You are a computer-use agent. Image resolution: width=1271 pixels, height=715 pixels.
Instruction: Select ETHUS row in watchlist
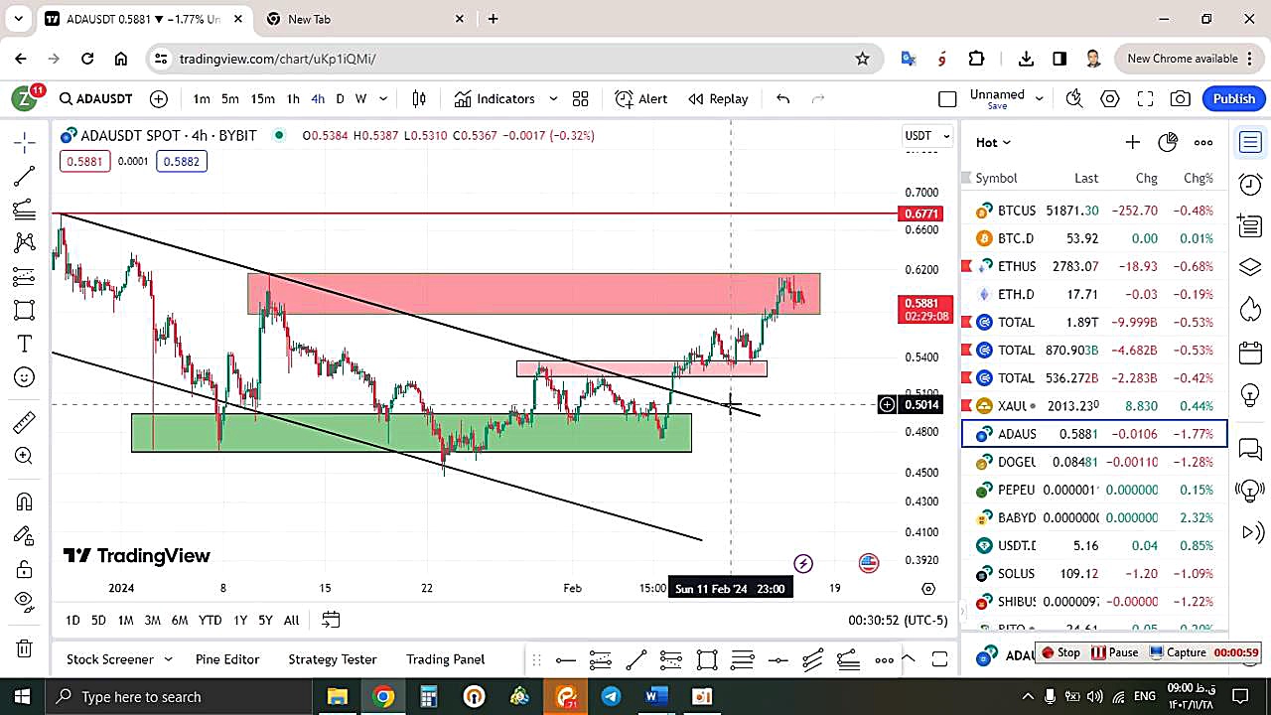tap(1094, 266)
